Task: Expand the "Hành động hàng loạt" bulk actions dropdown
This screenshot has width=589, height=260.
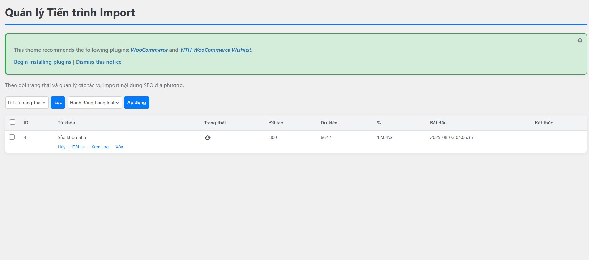Action: pos(95,103)
